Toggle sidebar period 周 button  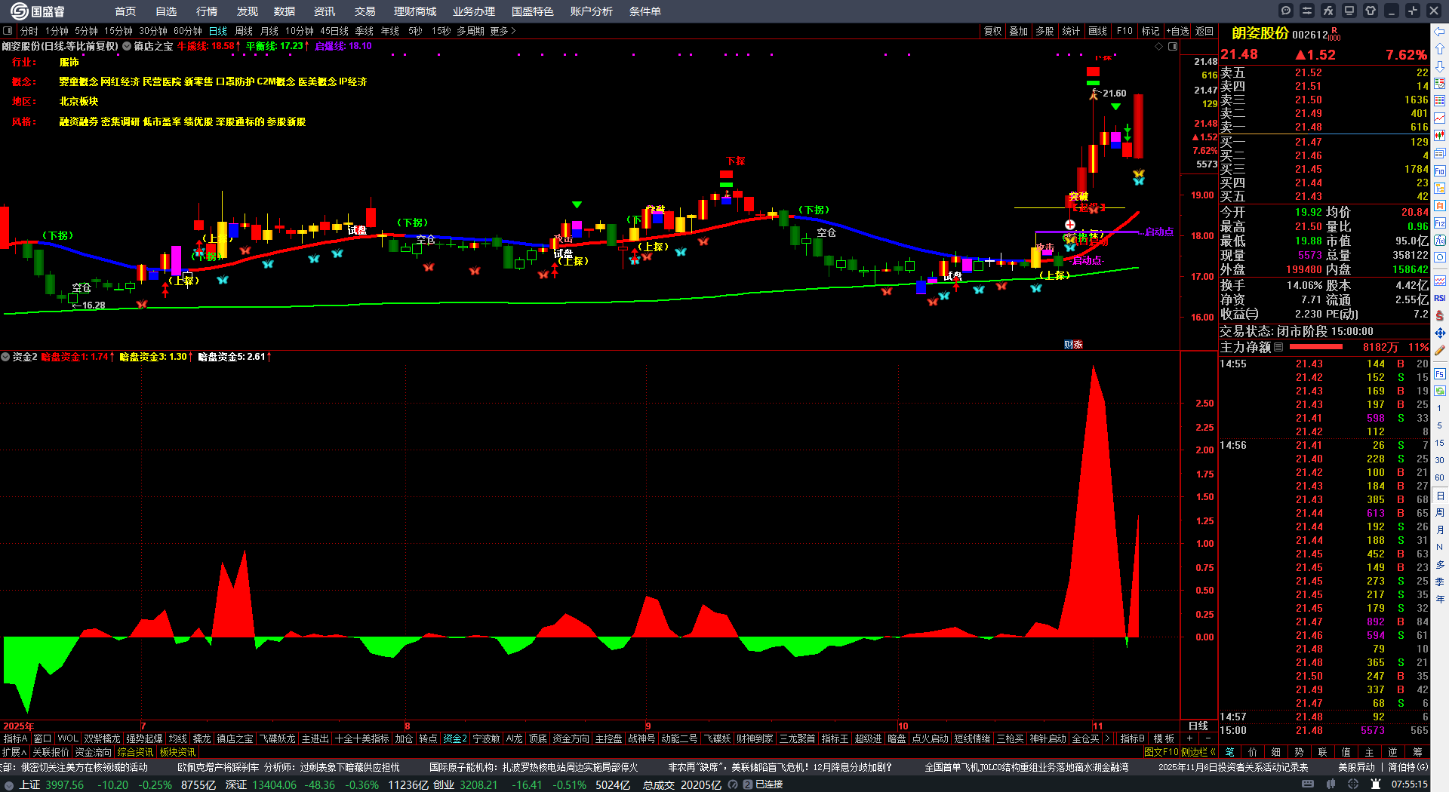coord(1440,512)
